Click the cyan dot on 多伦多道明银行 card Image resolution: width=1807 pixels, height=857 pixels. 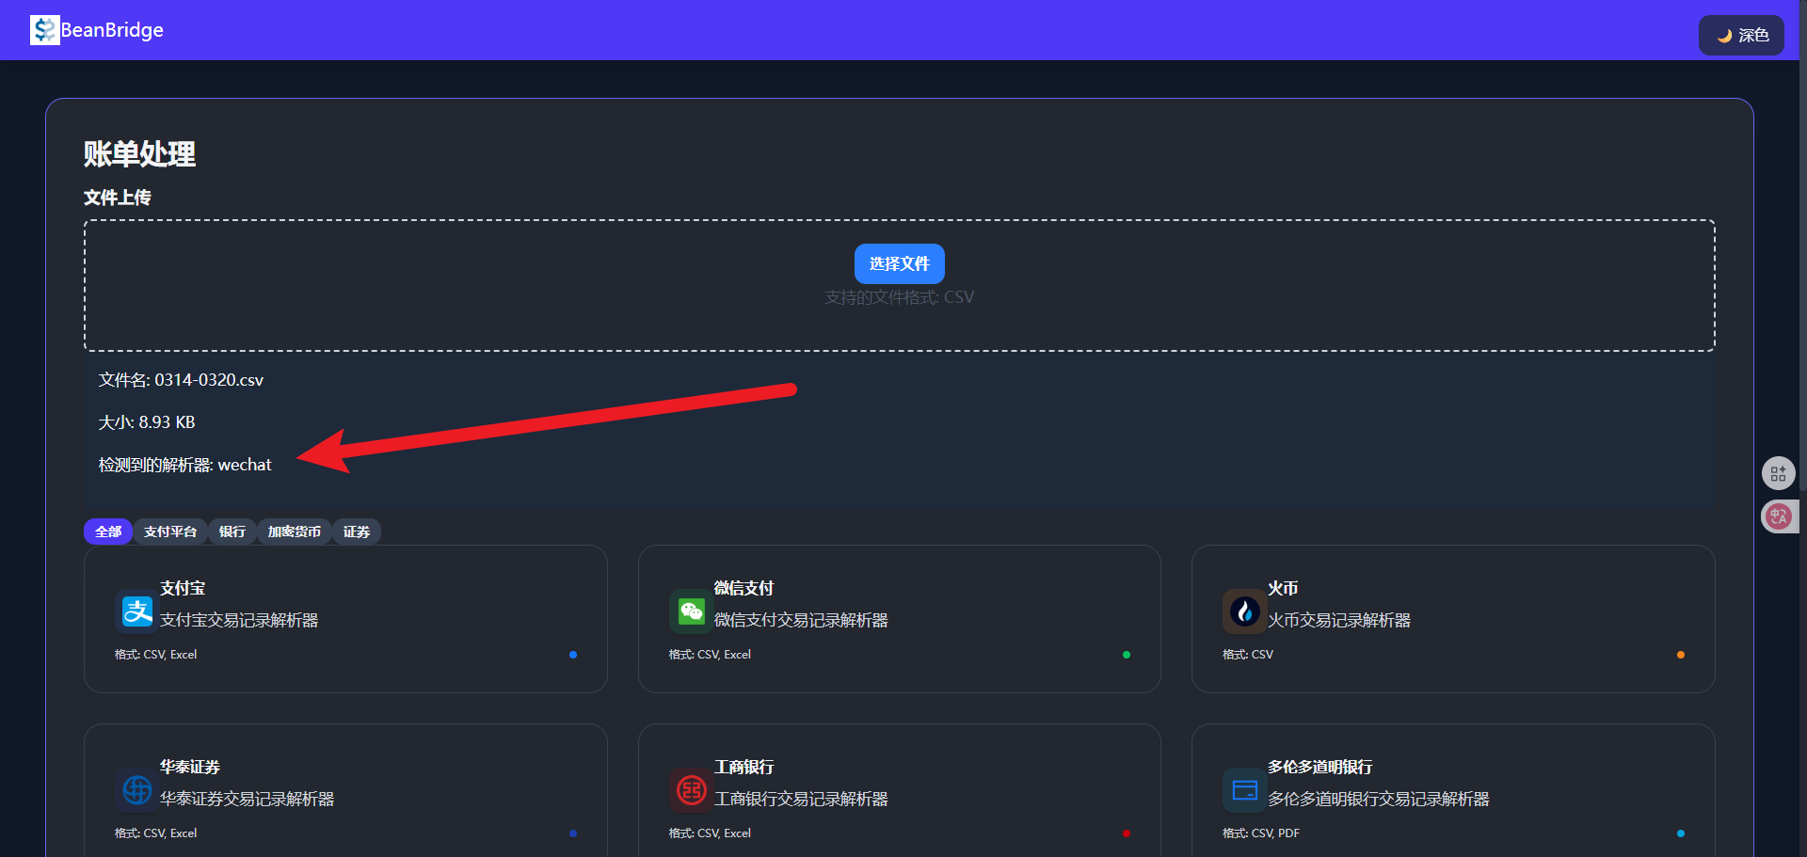pyautogui.click(x=1681, y=833)
